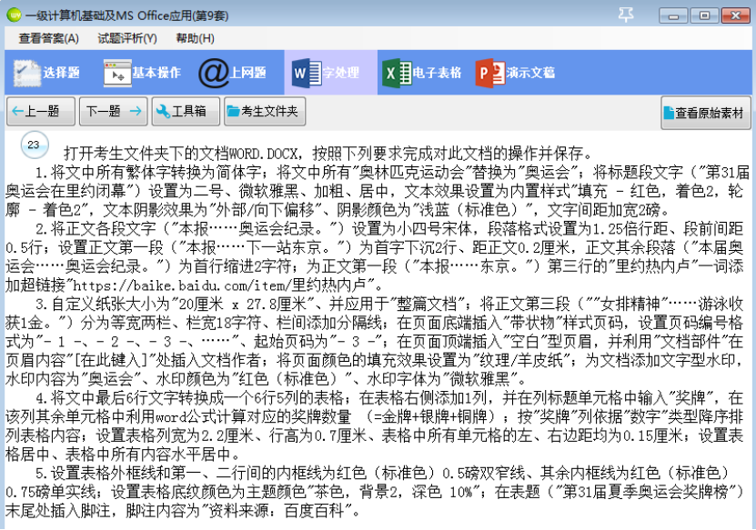Viewport: 756px width, 530px height.
Task: Open the 考生文件夹 folder
Action: 265,111
